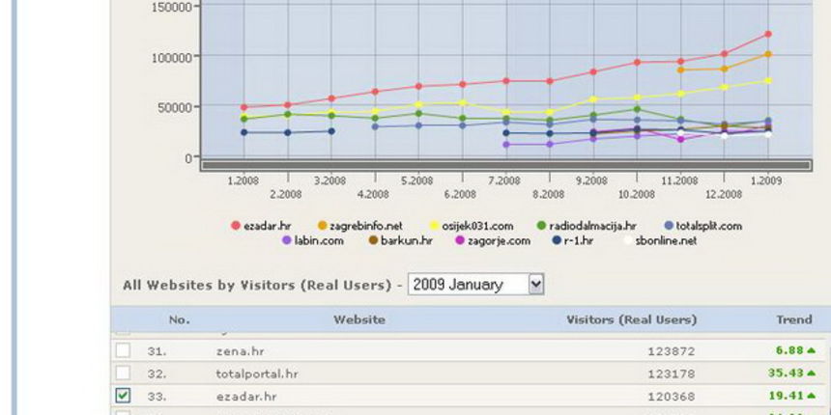Click the magenta zagorje.com legend dot
Screen dimensions: 831x415
click(x=461, y=240)
